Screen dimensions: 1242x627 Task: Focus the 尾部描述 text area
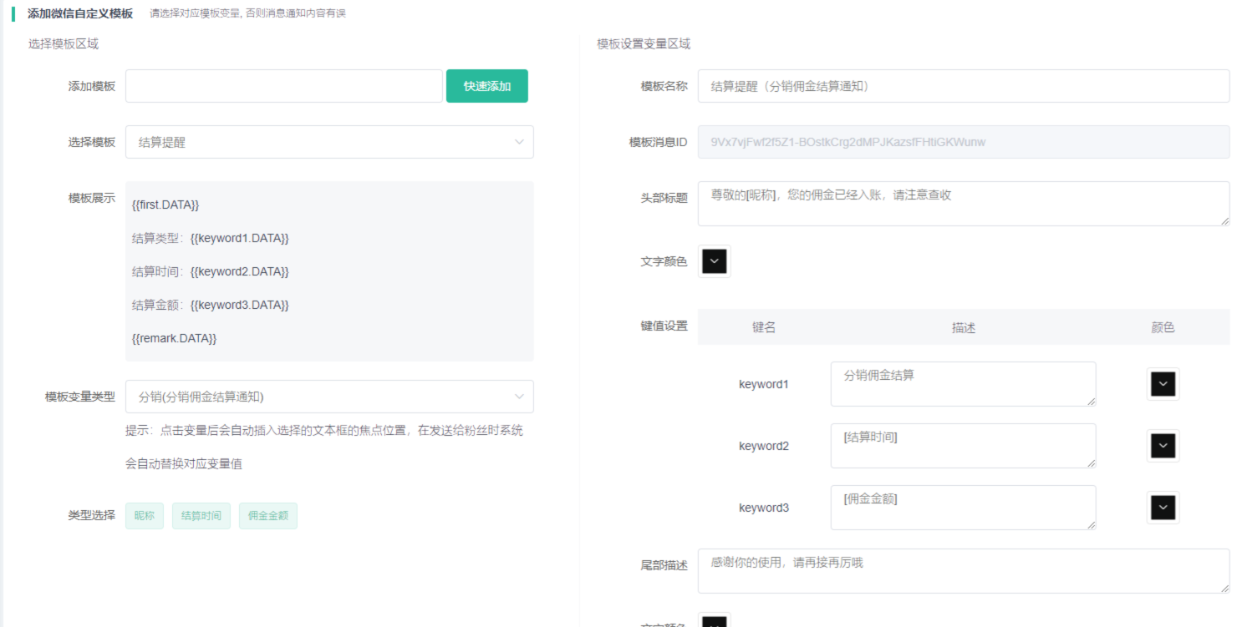963,571
